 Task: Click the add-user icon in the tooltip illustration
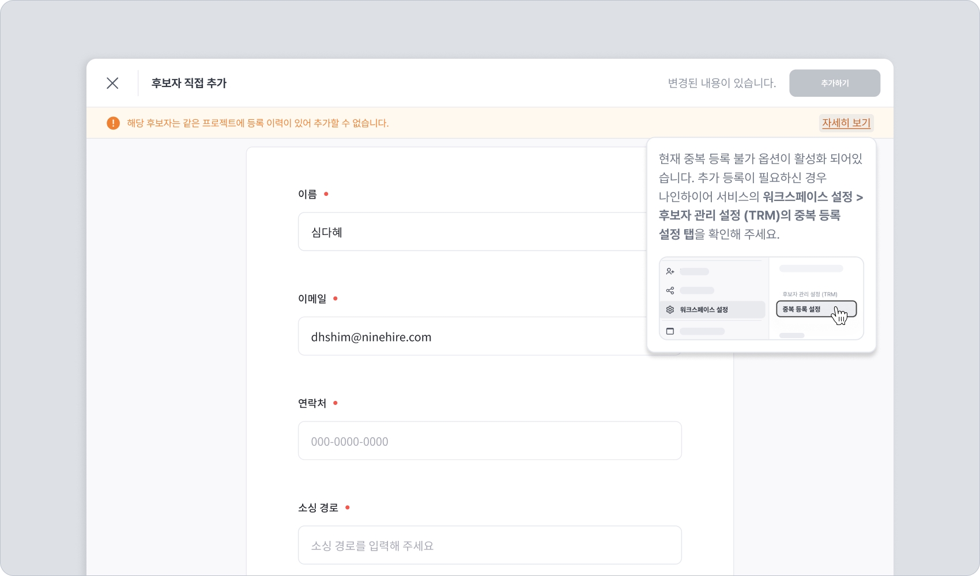pos(670,271)
